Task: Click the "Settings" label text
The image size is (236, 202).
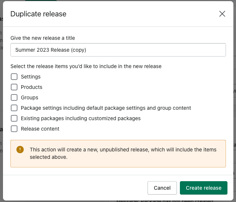Action: tap(30, 77)
